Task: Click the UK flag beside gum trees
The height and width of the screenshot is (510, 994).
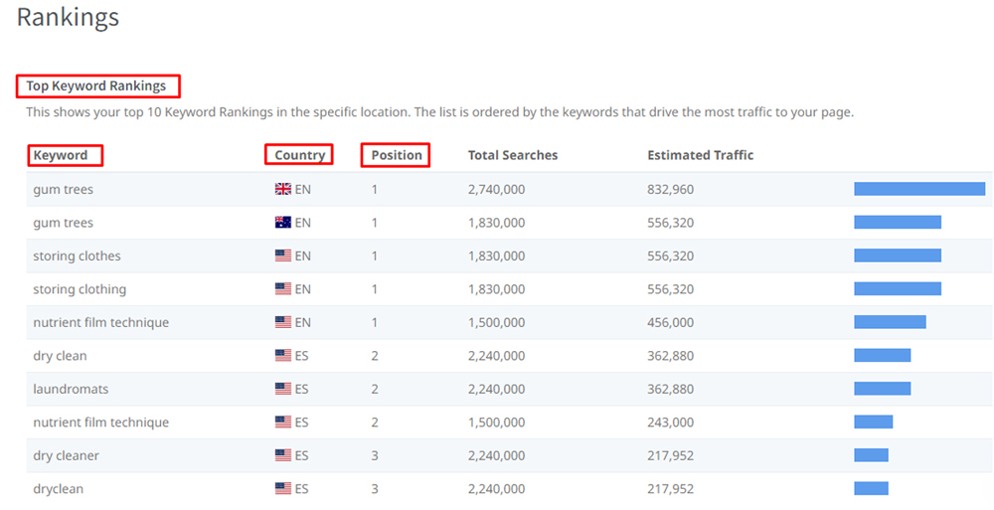Action: (x=283, y=189)
